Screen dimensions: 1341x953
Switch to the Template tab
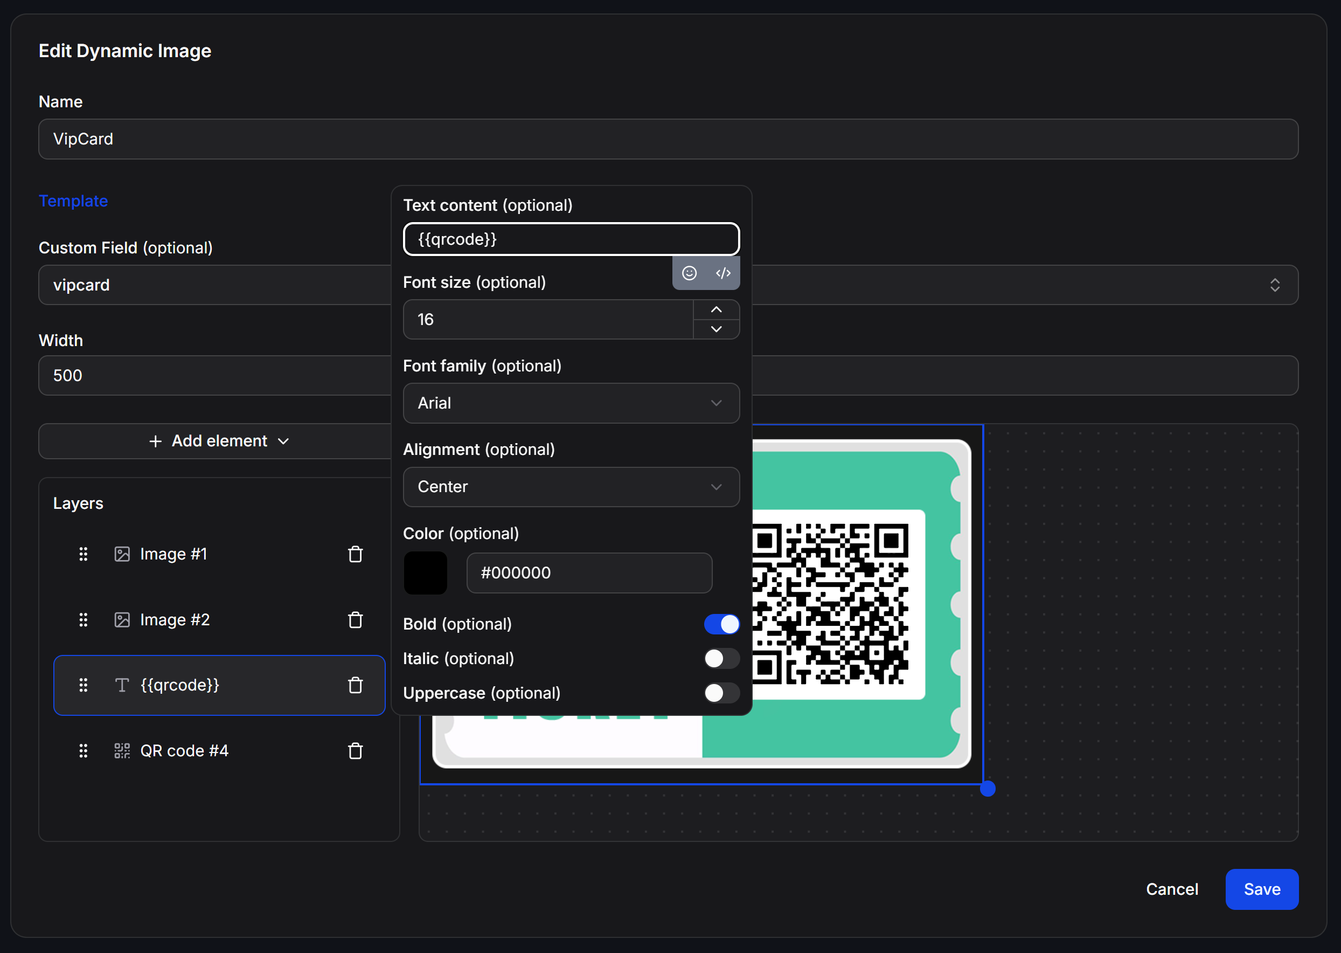point(73,201)
